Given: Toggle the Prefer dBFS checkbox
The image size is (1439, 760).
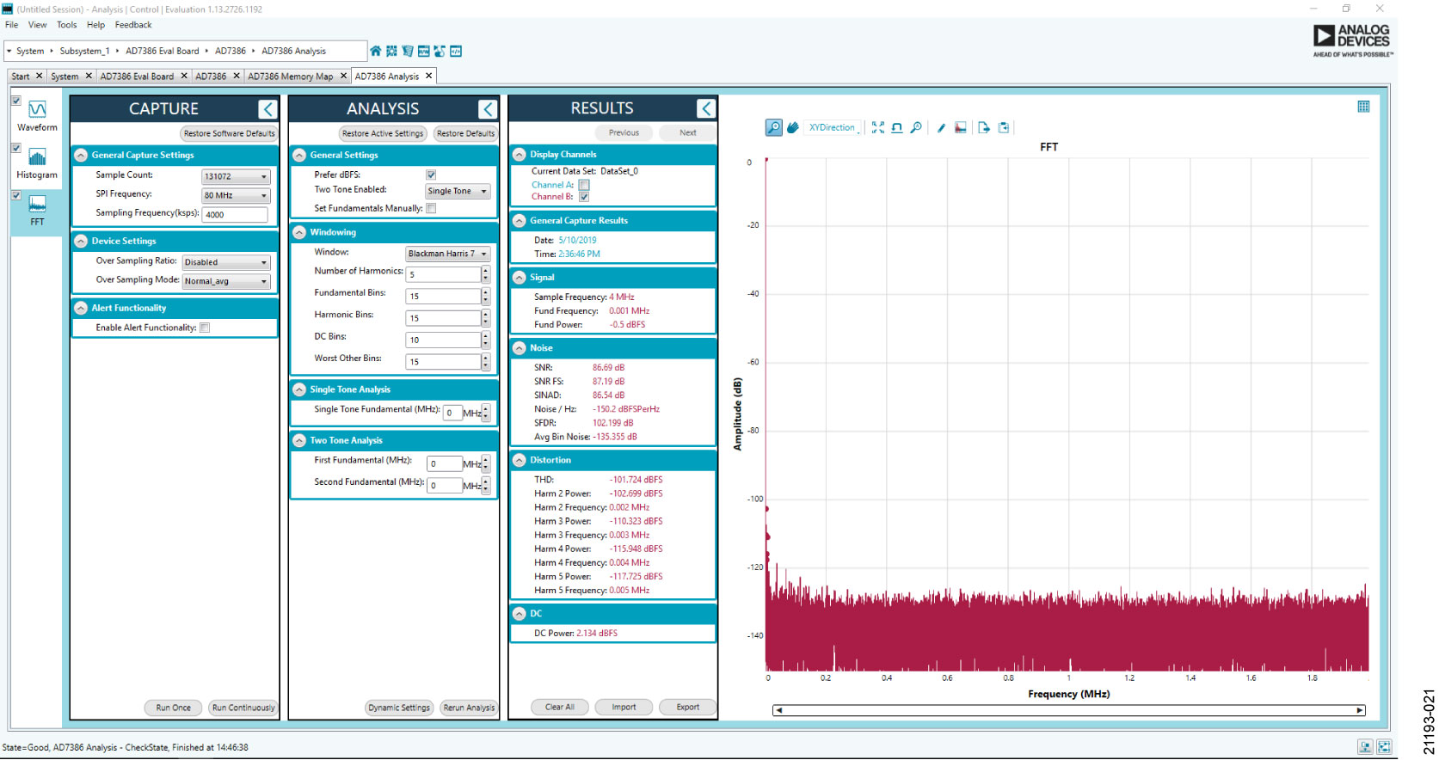Looking at the screenshot, I should [431, 175].
